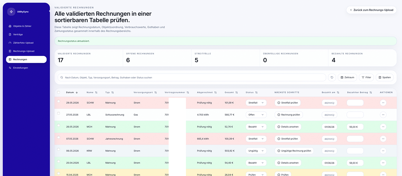Sort the table by the Gesamt column
This screenshot has width=402, height=176.
[231, 92]
